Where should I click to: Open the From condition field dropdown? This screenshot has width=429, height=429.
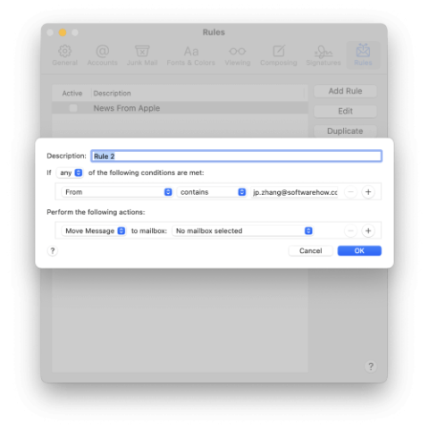(x=117, y=192)
